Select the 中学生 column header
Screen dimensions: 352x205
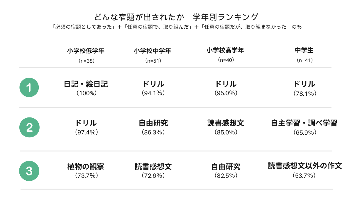tap(304, 50)
